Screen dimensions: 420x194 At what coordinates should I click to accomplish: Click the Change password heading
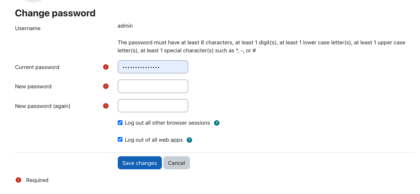click(x=55, y=13)
